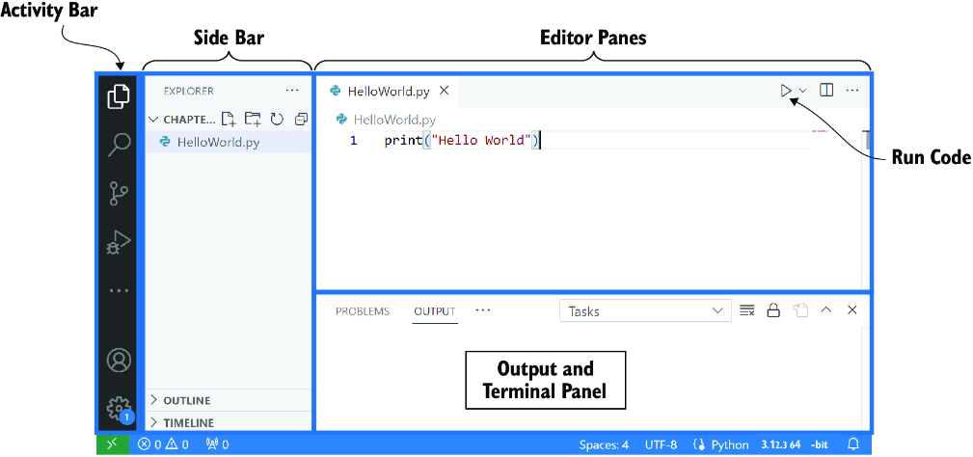Open the Run and Debug view
This screenshot has height=457, width=973.
coord(119,243)
